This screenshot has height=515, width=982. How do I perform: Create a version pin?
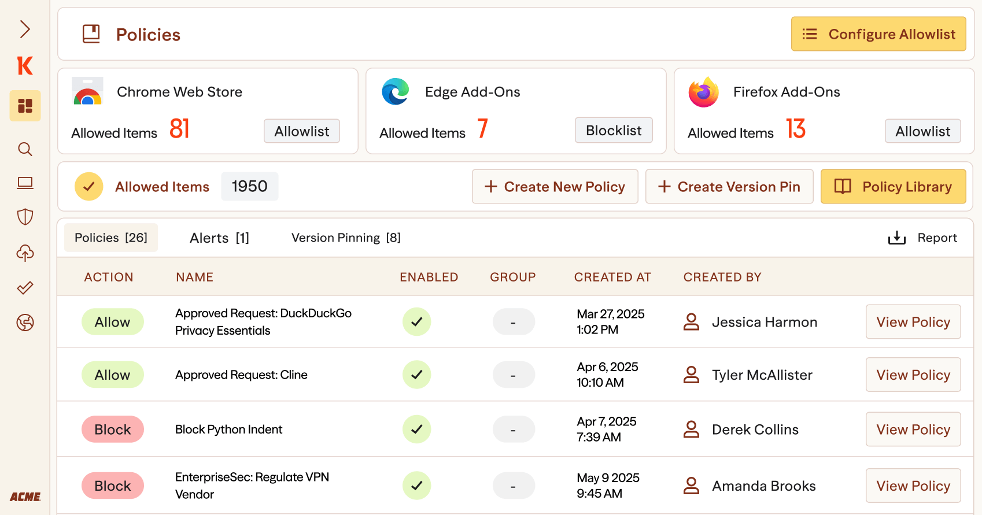click(x=729, y=187)
